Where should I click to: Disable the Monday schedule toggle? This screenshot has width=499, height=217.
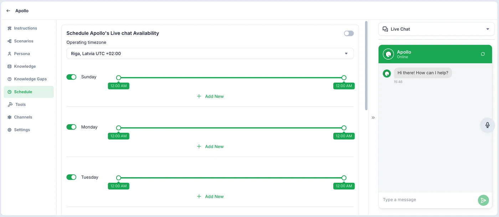(x=71, y=127)
